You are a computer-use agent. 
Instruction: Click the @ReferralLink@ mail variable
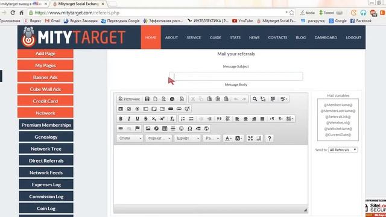pos(338,117)
